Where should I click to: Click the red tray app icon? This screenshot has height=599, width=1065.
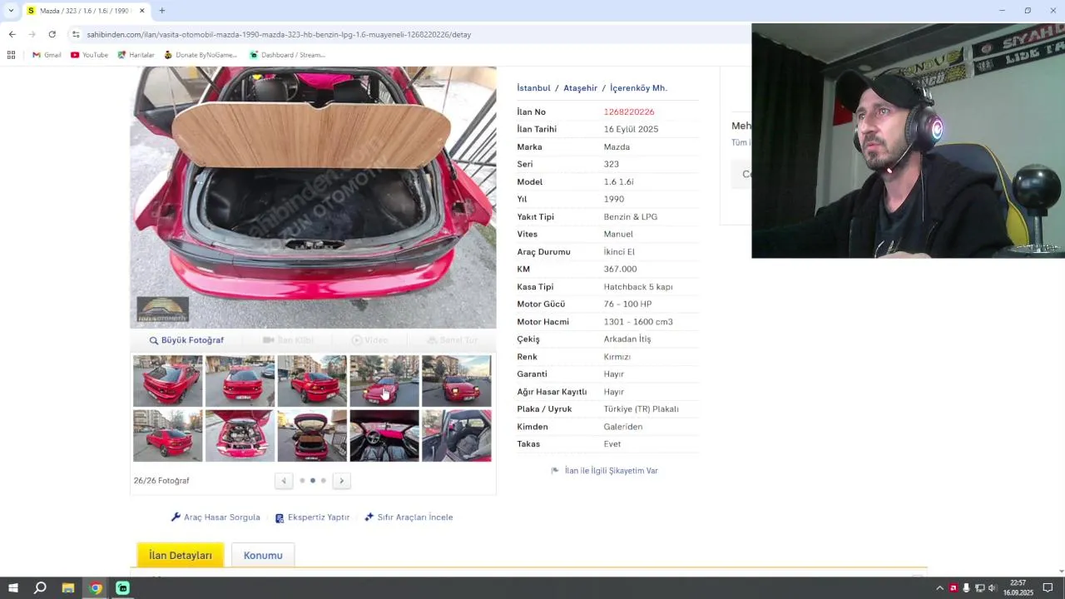click(x=953, y=588)
